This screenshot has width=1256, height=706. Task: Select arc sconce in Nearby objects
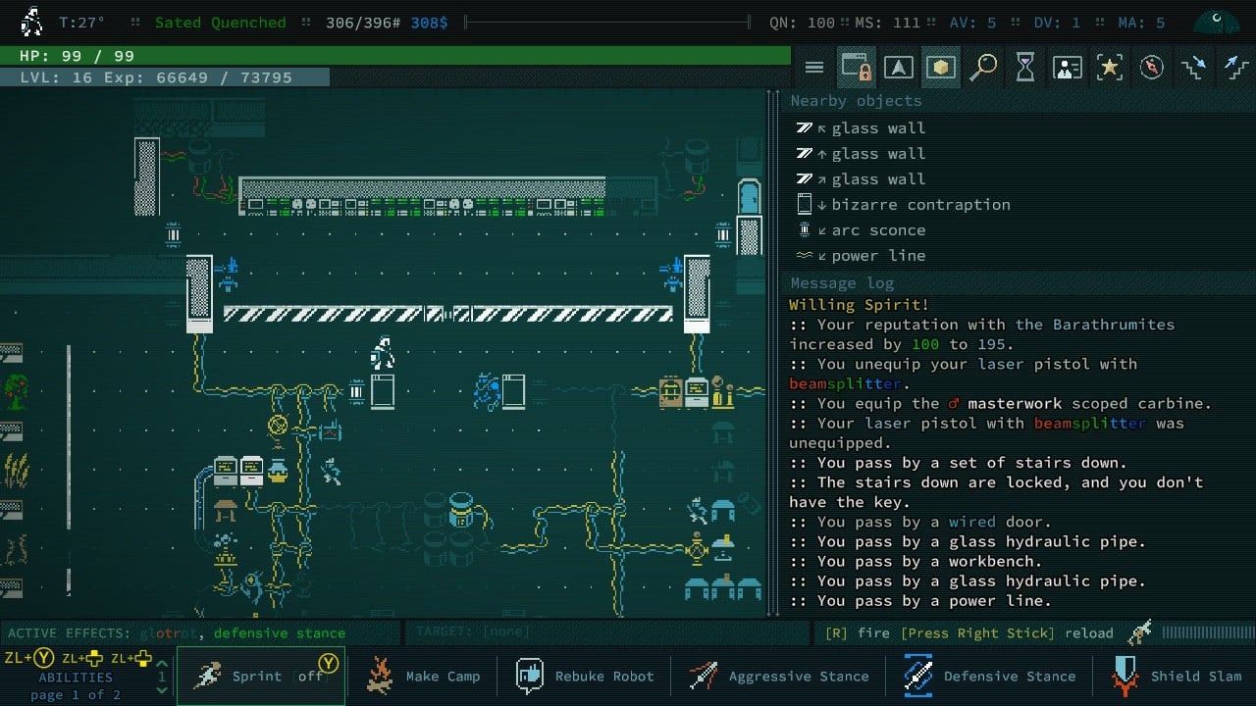(x=878, y=230)
